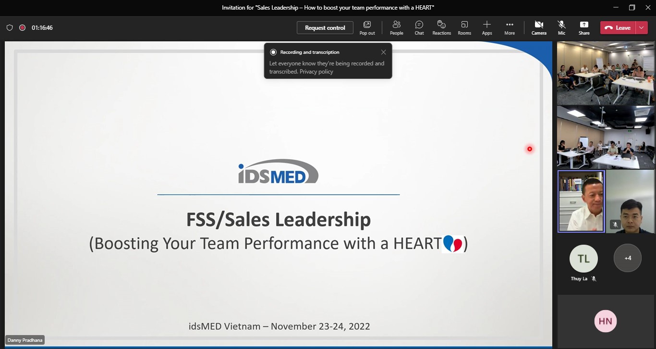Click the muted mic icon beside Thuy La
This screenshot has height=349, width=656.
594,279
